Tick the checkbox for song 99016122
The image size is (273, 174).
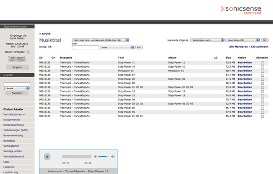(262, 67)
